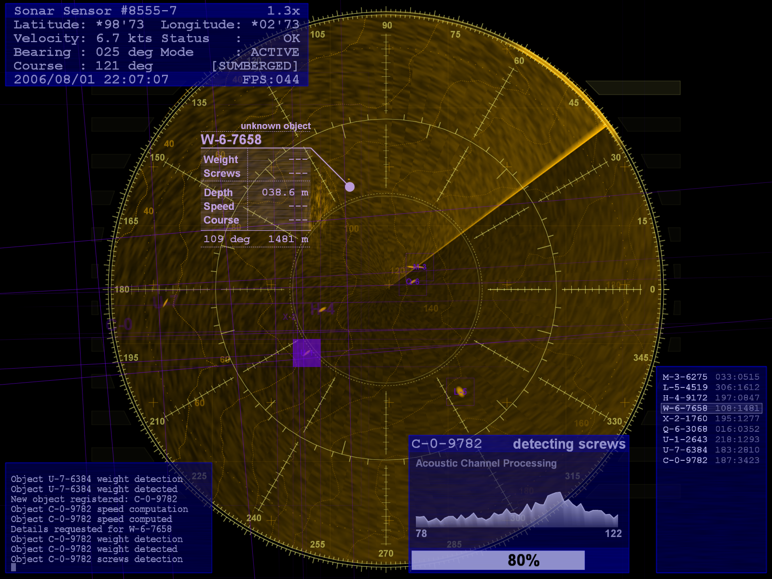The image size is (772, 579).
Task: Choose H-4-9172 from the contact list
Action: click(711, 398)
